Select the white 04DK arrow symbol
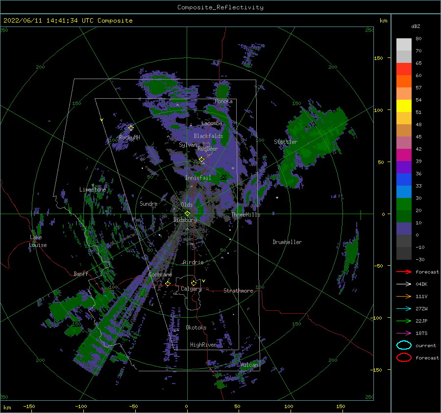 pyautogui.click(x=404, y=284)
